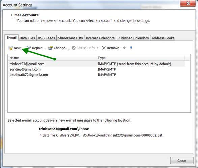Select the trinhsat23@gmail.com account row
The width and height of the screenshot is (198, 168).
click(96, 64)
